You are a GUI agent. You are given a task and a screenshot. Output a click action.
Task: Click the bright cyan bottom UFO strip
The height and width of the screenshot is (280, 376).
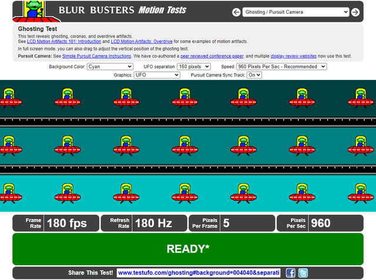pos(188,194)
